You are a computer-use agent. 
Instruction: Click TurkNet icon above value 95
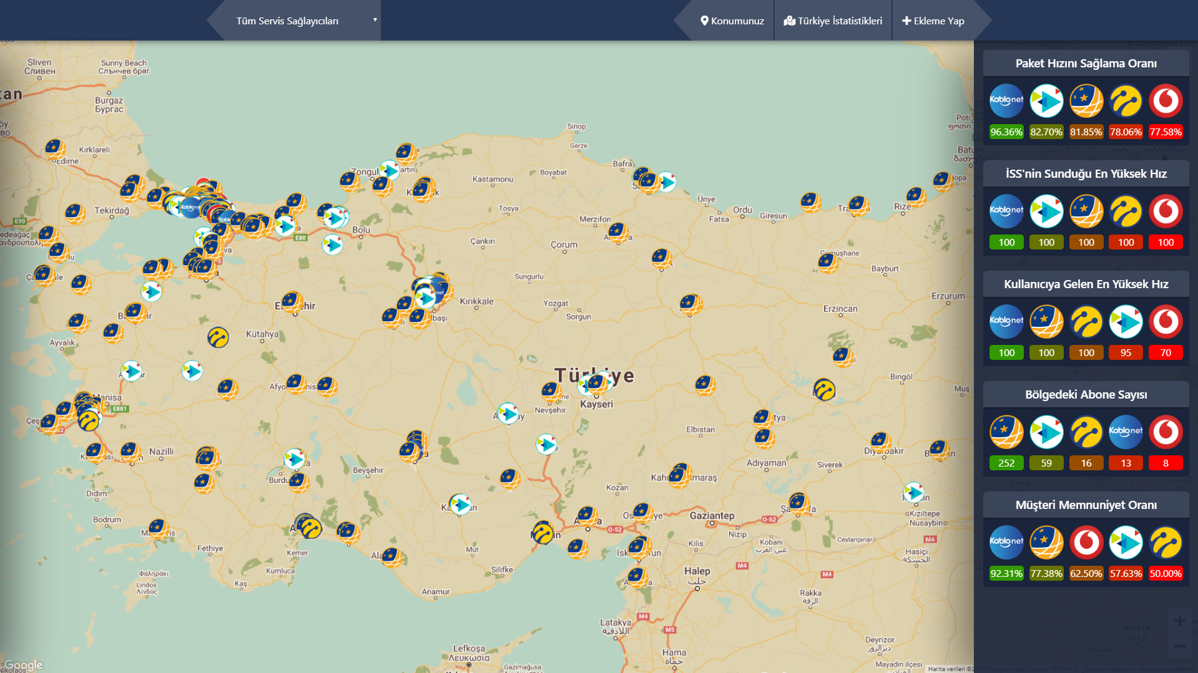point(1126,321)
